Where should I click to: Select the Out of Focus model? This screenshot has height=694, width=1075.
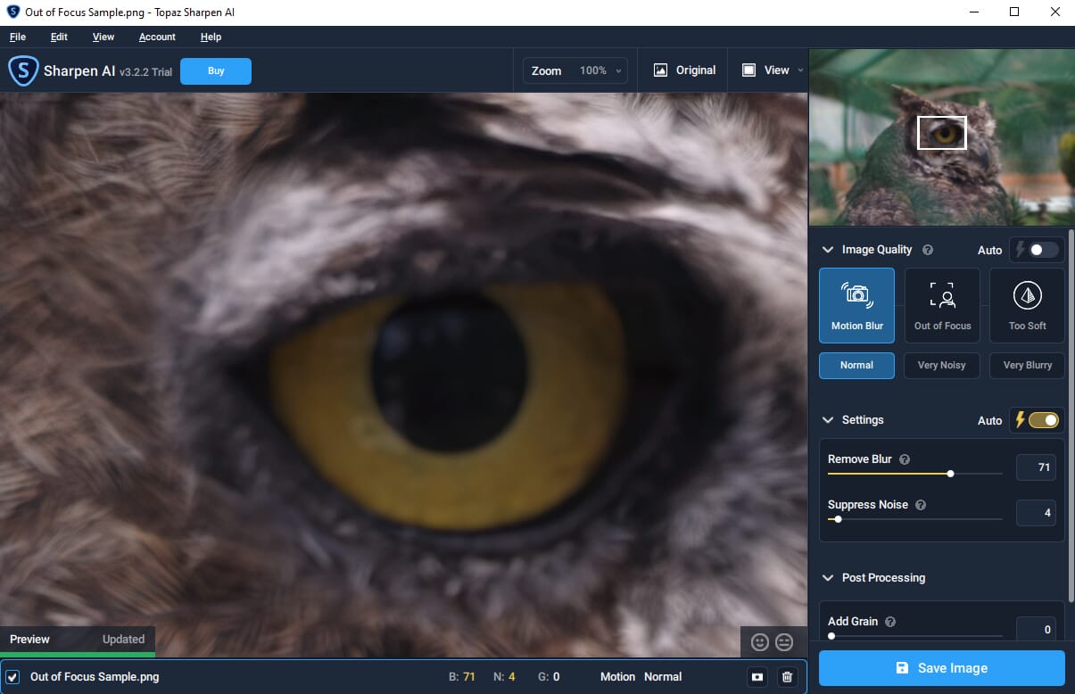tap(942, 305)
